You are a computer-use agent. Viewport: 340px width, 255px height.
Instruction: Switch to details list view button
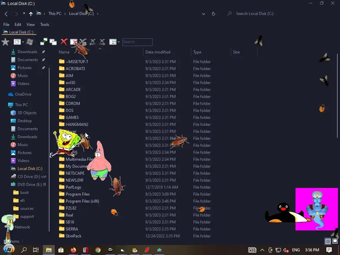pyautogui.click(x=328, y=241)
